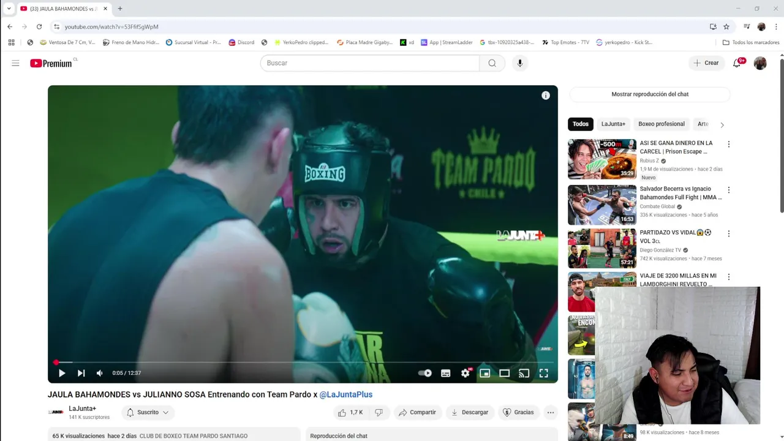
Task: Open more actions ellipsis below video
Action: (551, 412)
